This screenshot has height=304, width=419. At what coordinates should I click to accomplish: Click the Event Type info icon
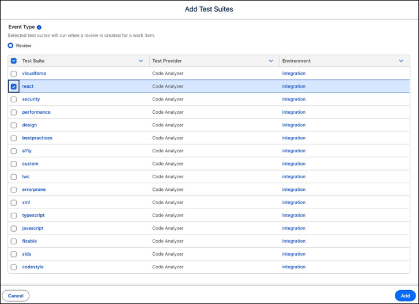[39, 27]
